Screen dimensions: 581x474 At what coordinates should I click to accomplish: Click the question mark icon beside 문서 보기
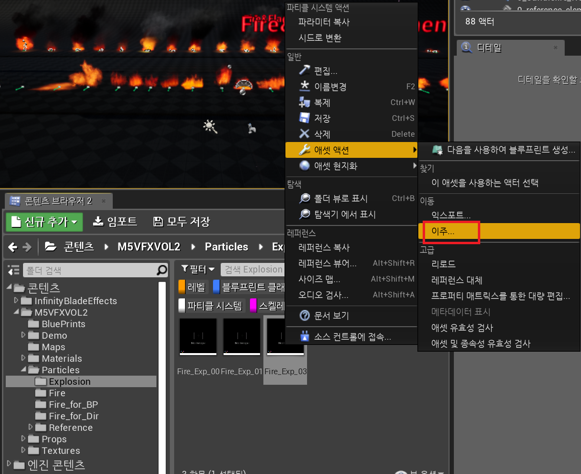pos(304,315)
